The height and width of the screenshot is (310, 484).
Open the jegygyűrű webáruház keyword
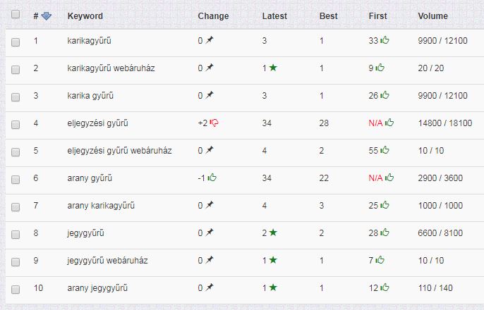tap(107, 261)
